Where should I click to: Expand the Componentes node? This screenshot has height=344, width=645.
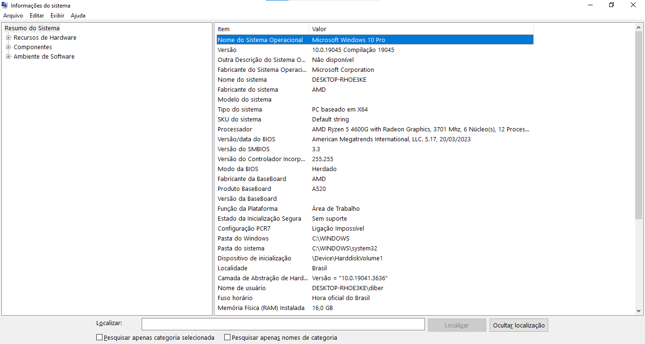(x=8, y=47)
